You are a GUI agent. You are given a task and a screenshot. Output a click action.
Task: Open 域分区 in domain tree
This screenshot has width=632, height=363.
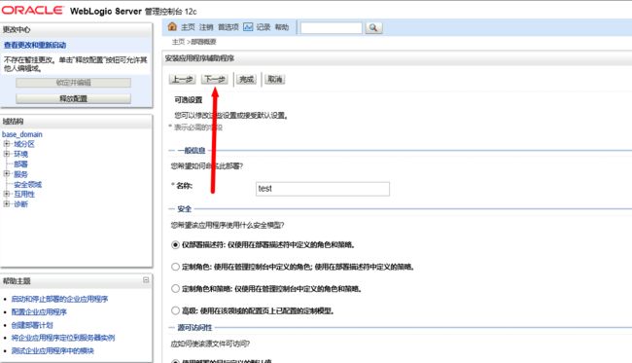(x=24, y=144)
